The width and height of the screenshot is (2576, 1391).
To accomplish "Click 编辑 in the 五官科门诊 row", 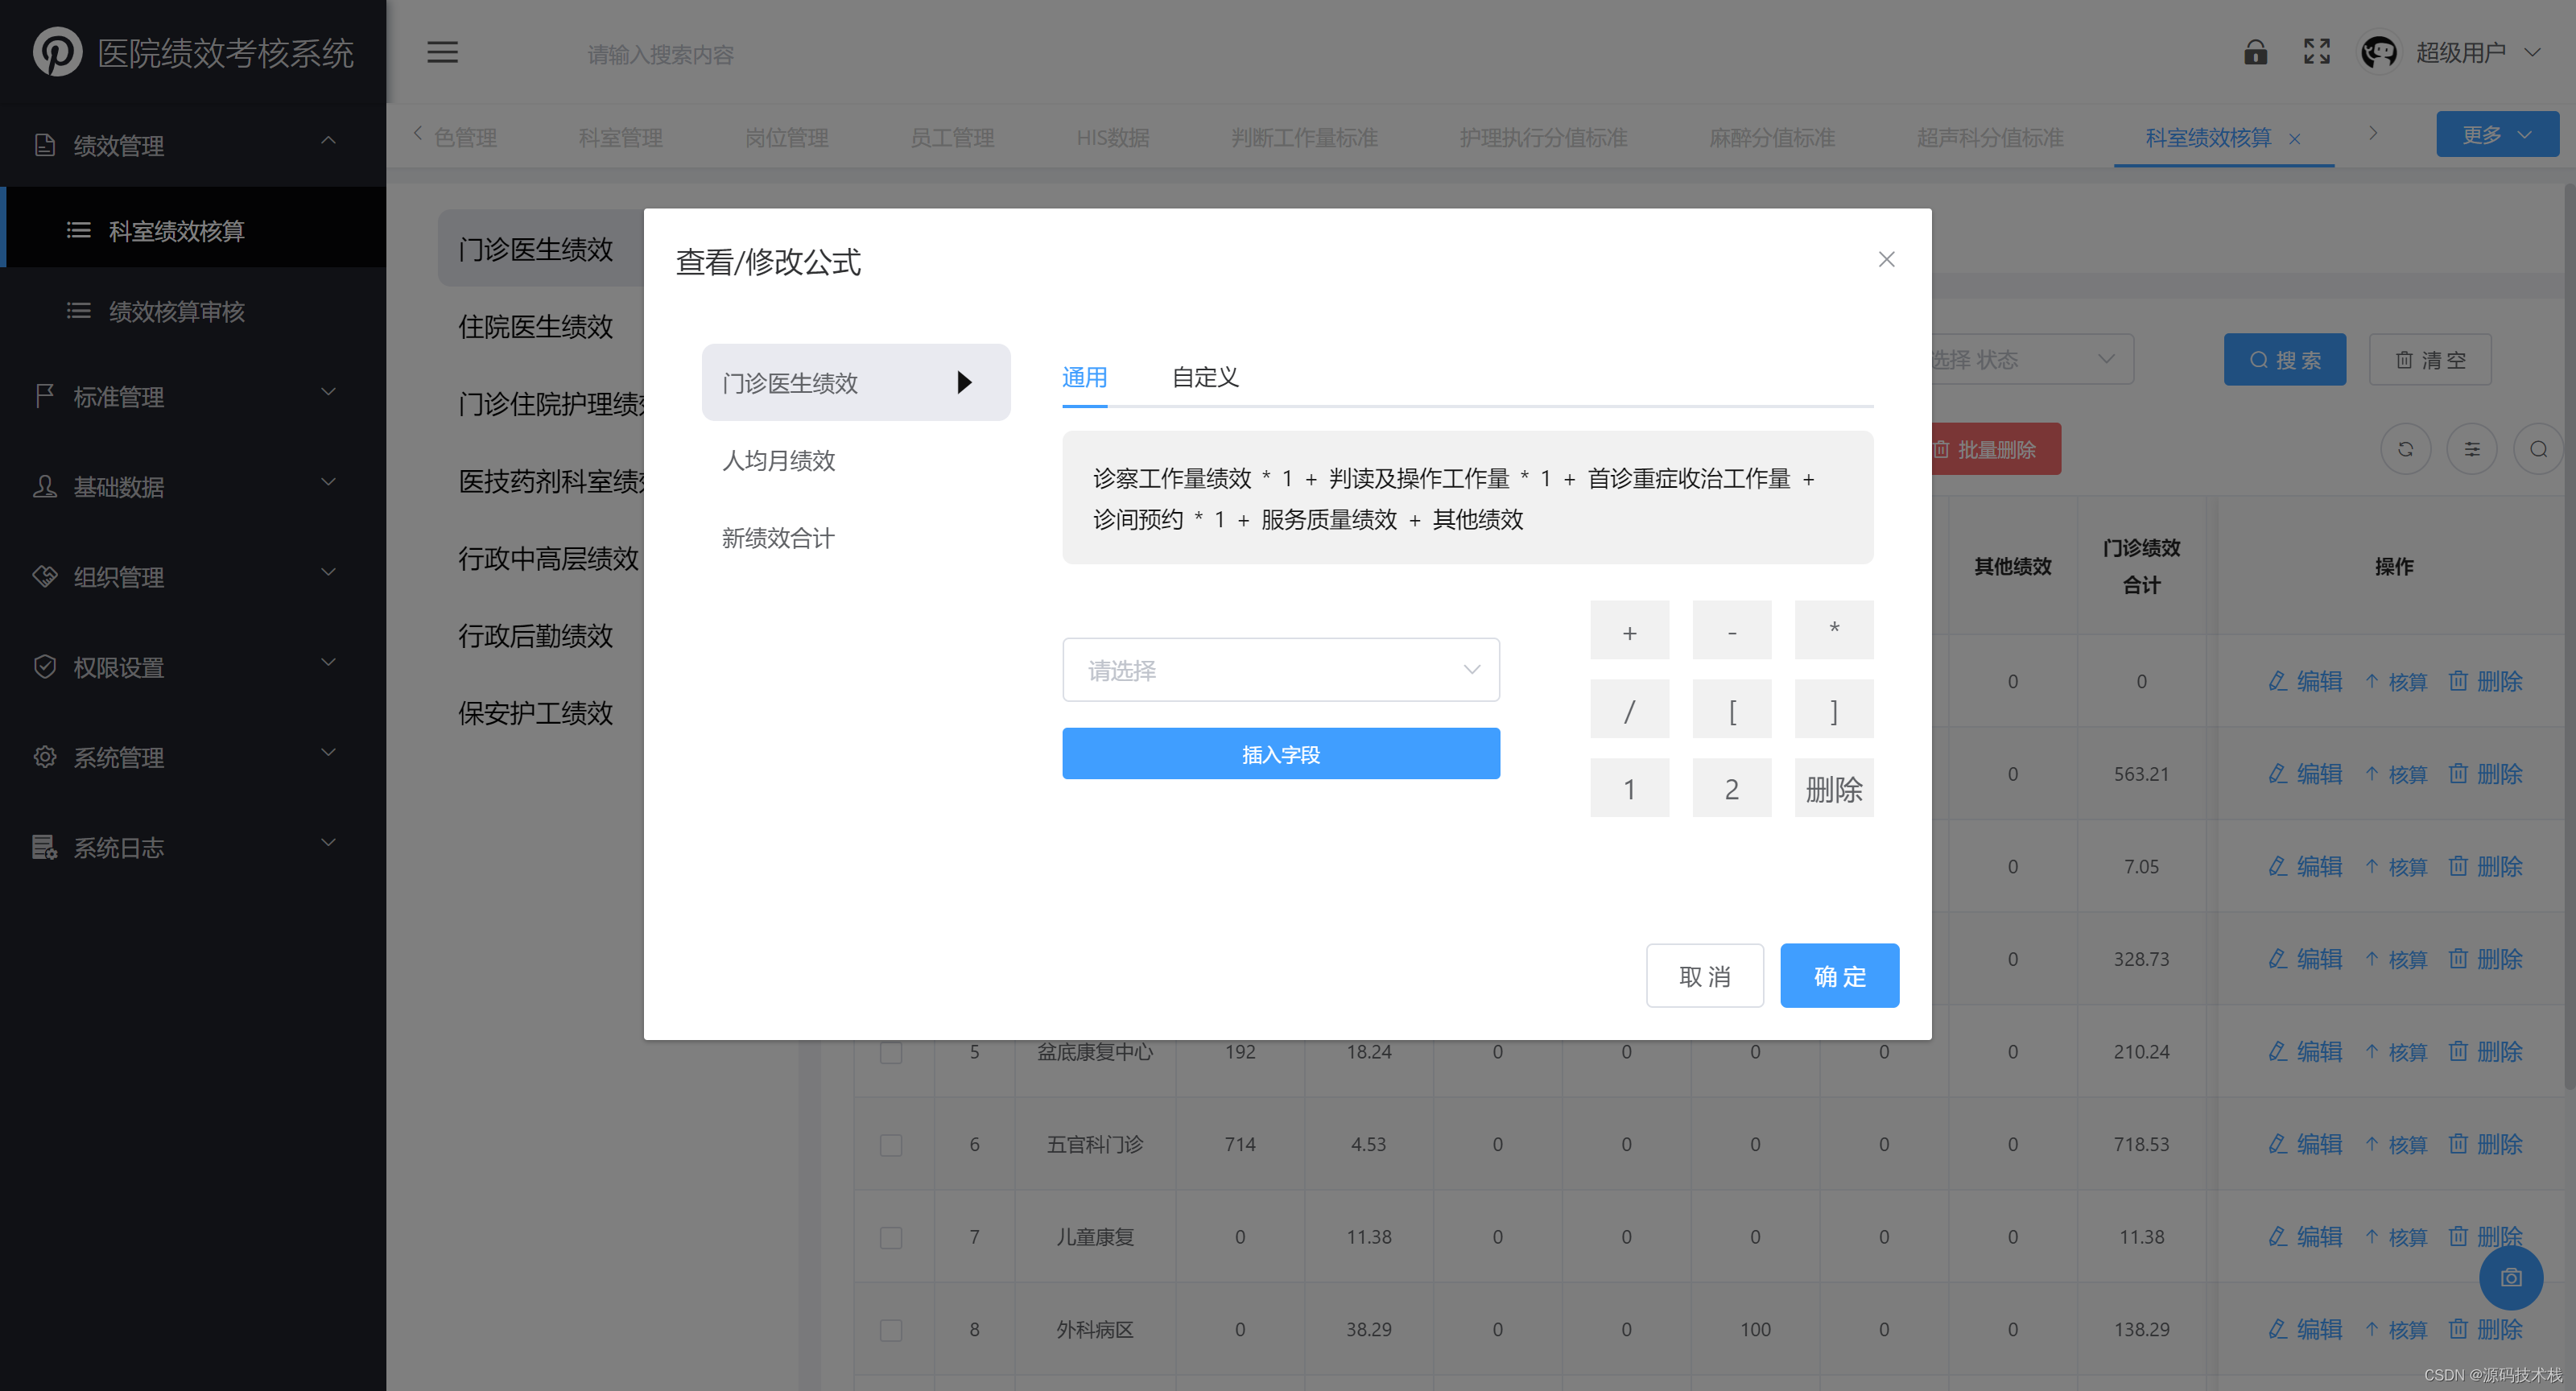I will tap(2305, 1144).
